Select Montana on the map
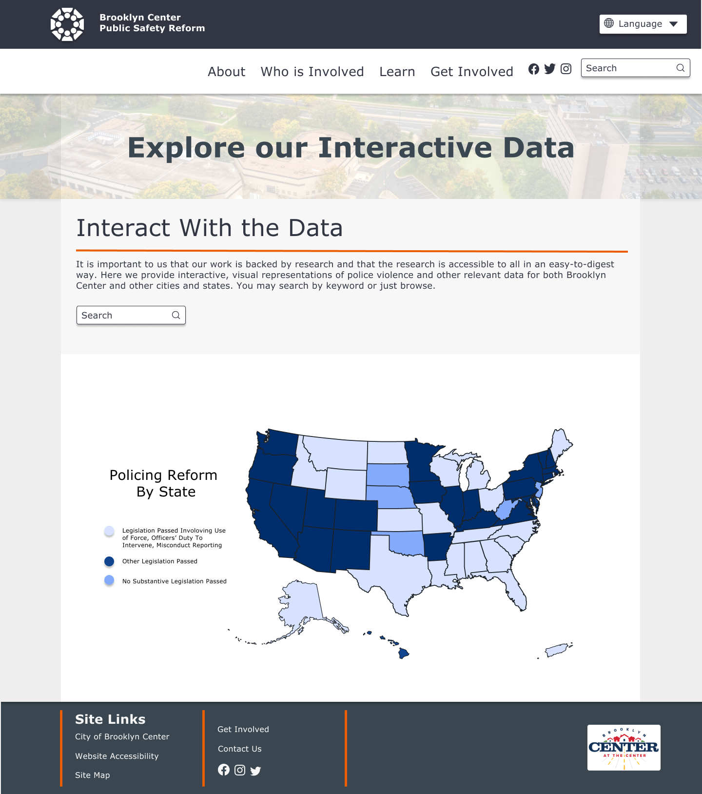This screenshot has height=794, width=702. 336,453
